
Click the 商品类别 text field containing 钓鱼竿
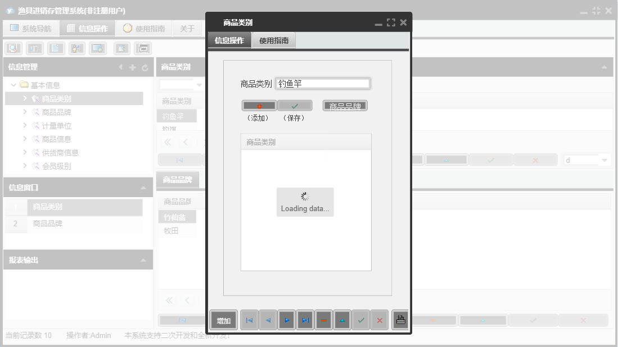point(322,83)
